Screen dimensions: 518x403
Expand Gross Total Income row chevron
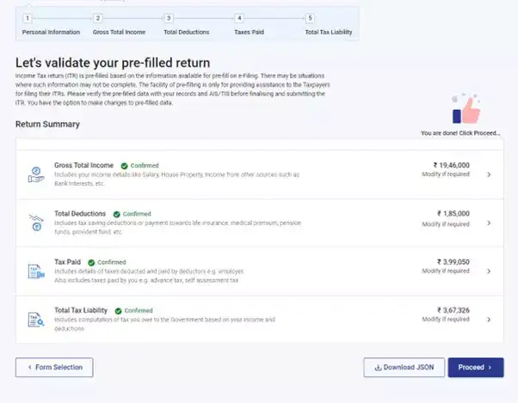pyautogui.click(x=489, y=174)
